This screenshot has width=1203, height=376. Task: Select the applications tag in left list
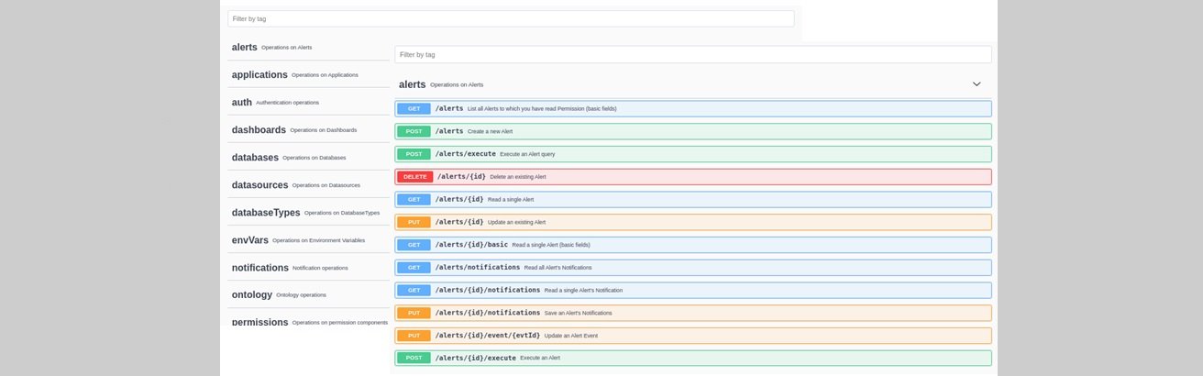click(x=260, y=75)
